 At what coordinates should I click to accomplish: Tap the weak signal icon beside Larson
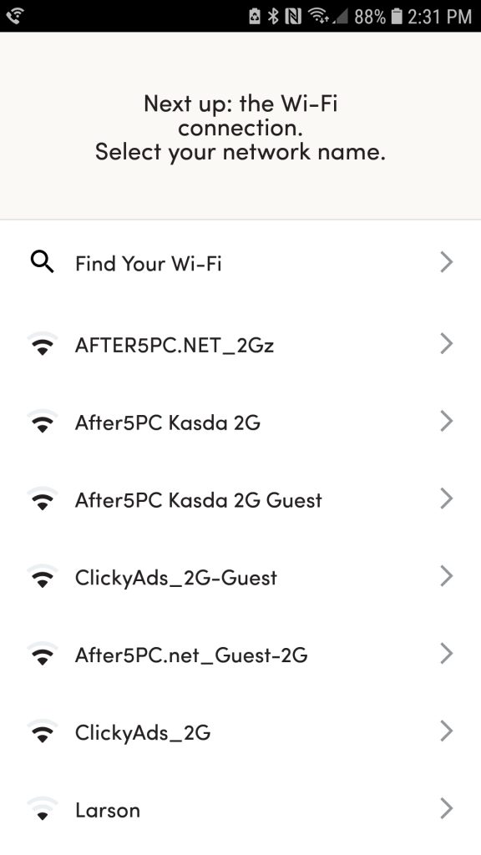(42, 808)
